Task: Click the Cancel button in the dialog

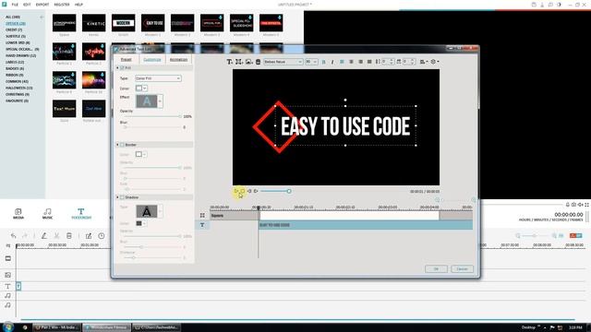Action: coord(462,268)
